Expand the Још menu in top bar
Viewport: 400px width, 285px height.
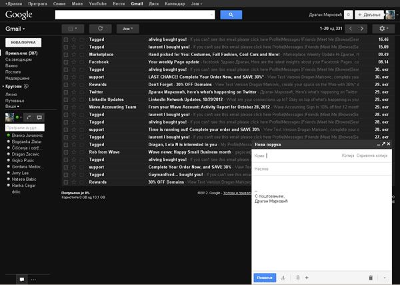[197, 4]
